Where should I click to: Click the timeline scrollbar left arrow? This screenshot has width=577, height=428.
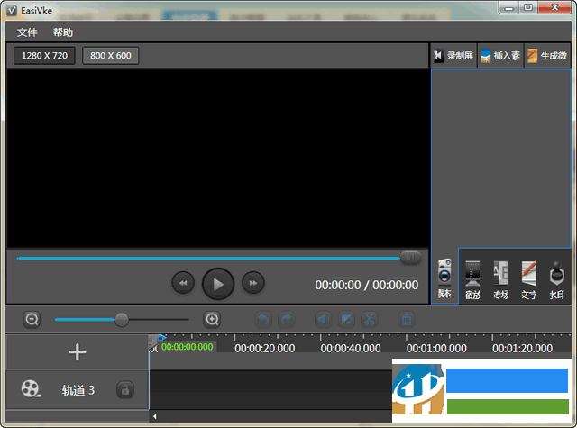[x=154, y=416]
